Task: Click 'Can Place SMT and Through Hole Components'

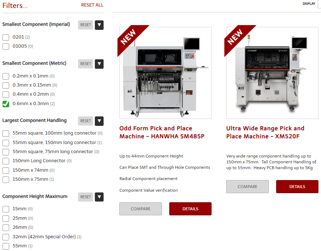Action: pos(165,167)
